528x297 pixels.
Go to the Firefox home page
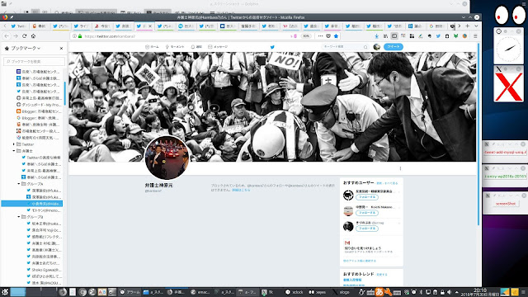point(33,36)
